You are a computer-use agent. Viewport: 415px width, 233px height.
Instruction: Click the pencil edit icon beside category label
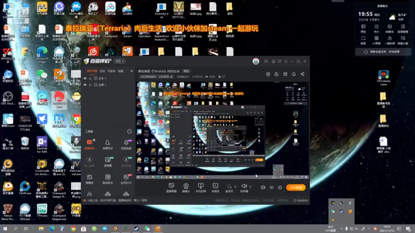pos(172,77)
